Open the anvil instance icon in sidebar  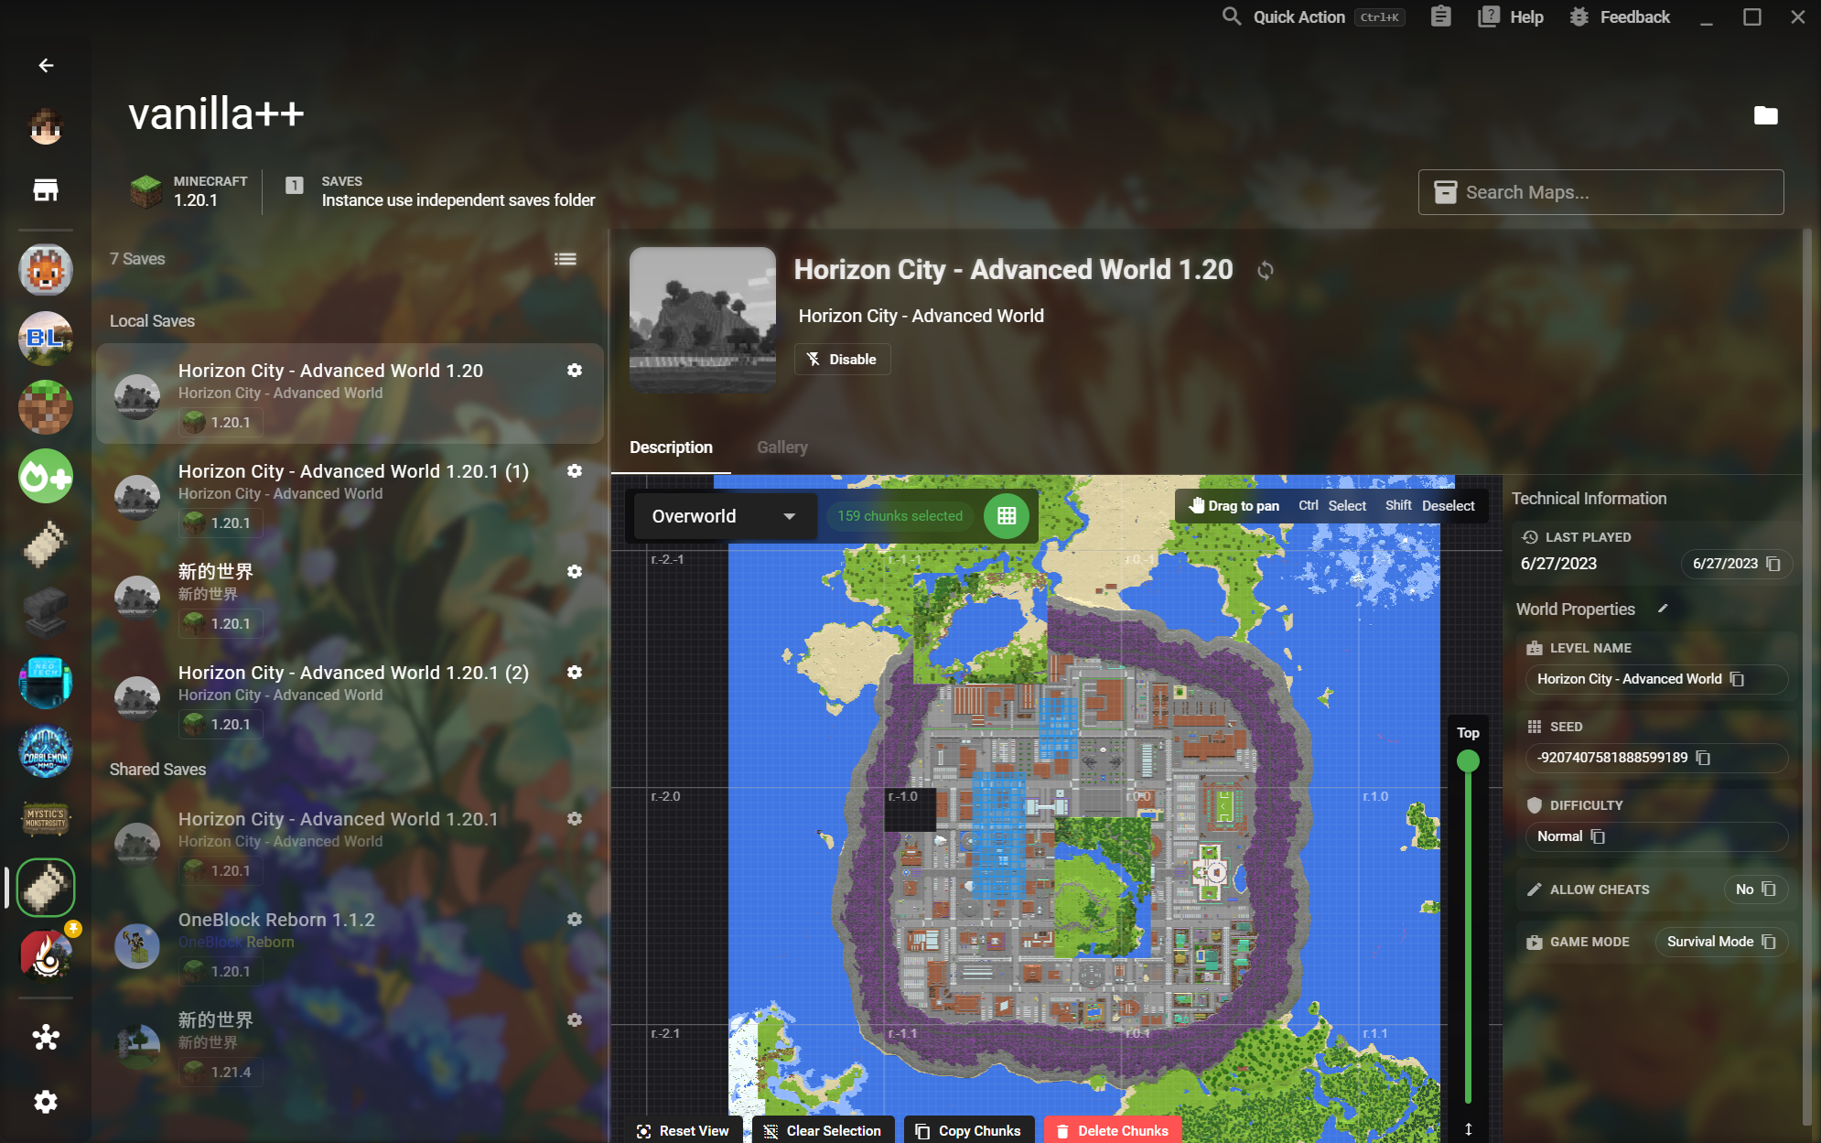click(x=46, y=613)
